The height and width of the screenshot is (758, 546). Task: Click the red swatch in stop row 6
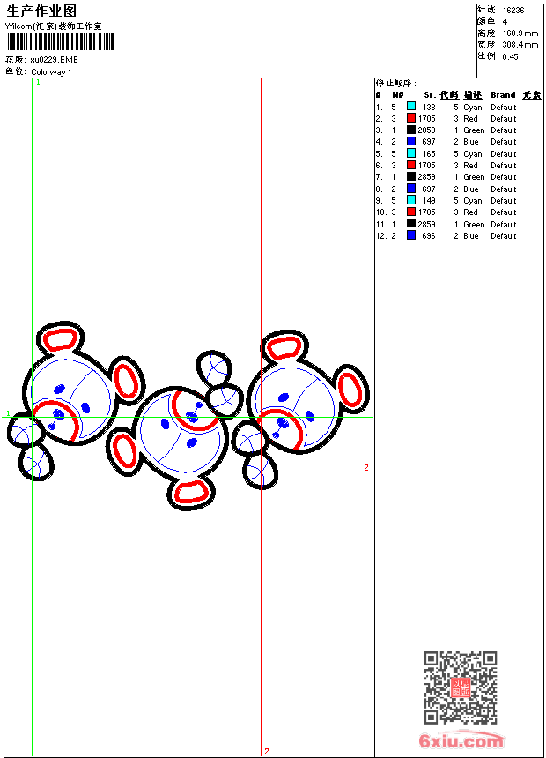pyautogui.click(x=410, y=165)
